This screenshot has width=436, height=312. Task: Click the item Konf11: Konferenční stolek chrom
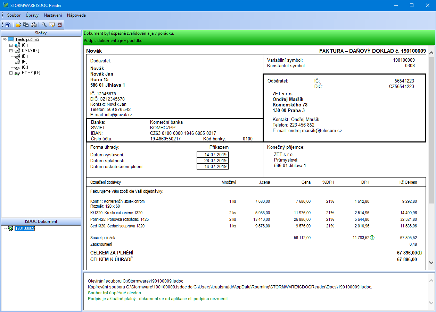(x=117, y=201)
